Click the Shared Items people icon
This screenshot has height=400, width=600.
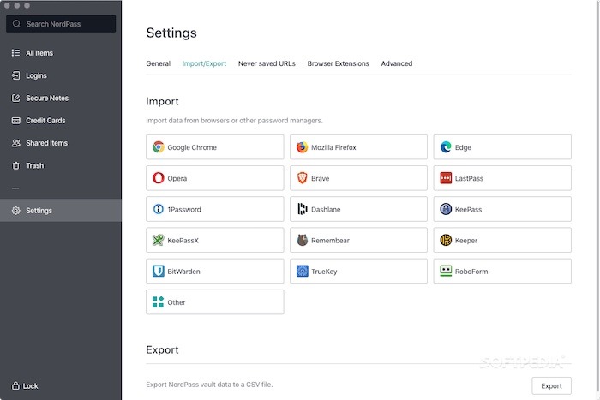point(15,143)
